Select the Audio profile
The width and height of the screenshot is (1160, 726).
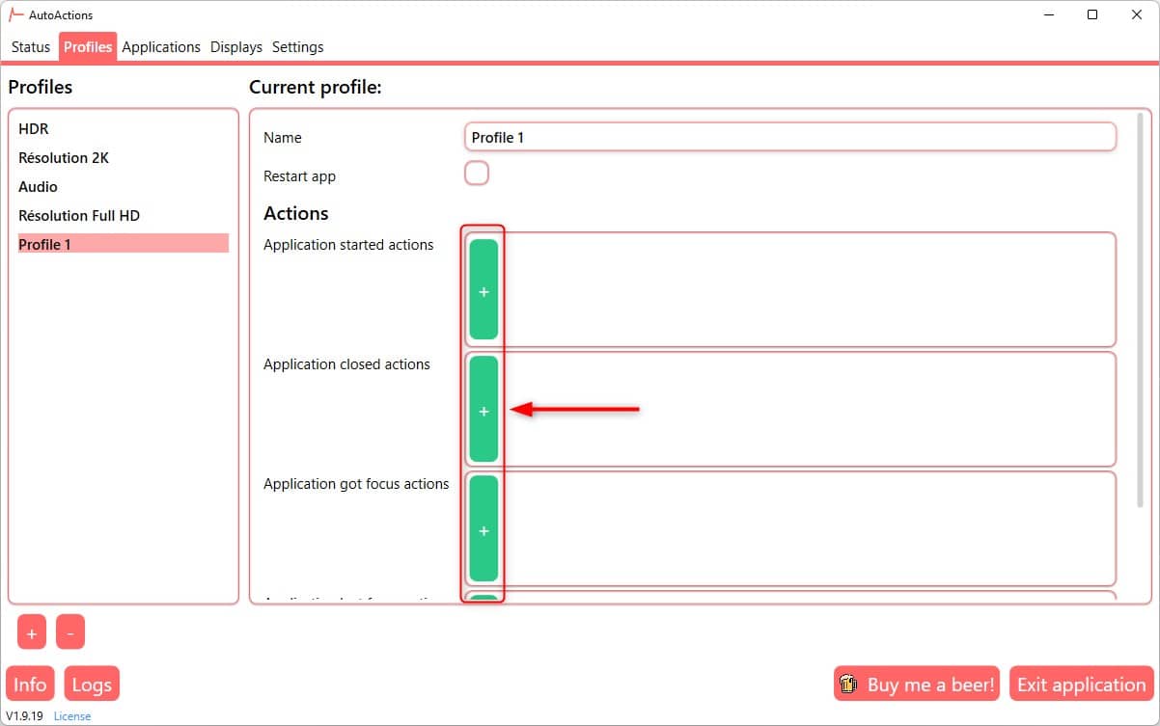[x=124, y=186]
